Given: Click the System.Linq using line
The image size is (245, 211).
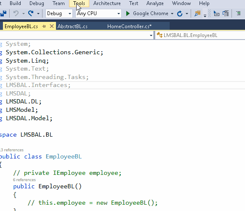Looking at the screenshot, I should 27,61.
